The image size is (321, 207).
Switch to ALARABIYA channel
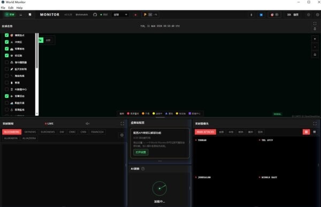click(x=11, y=139)
